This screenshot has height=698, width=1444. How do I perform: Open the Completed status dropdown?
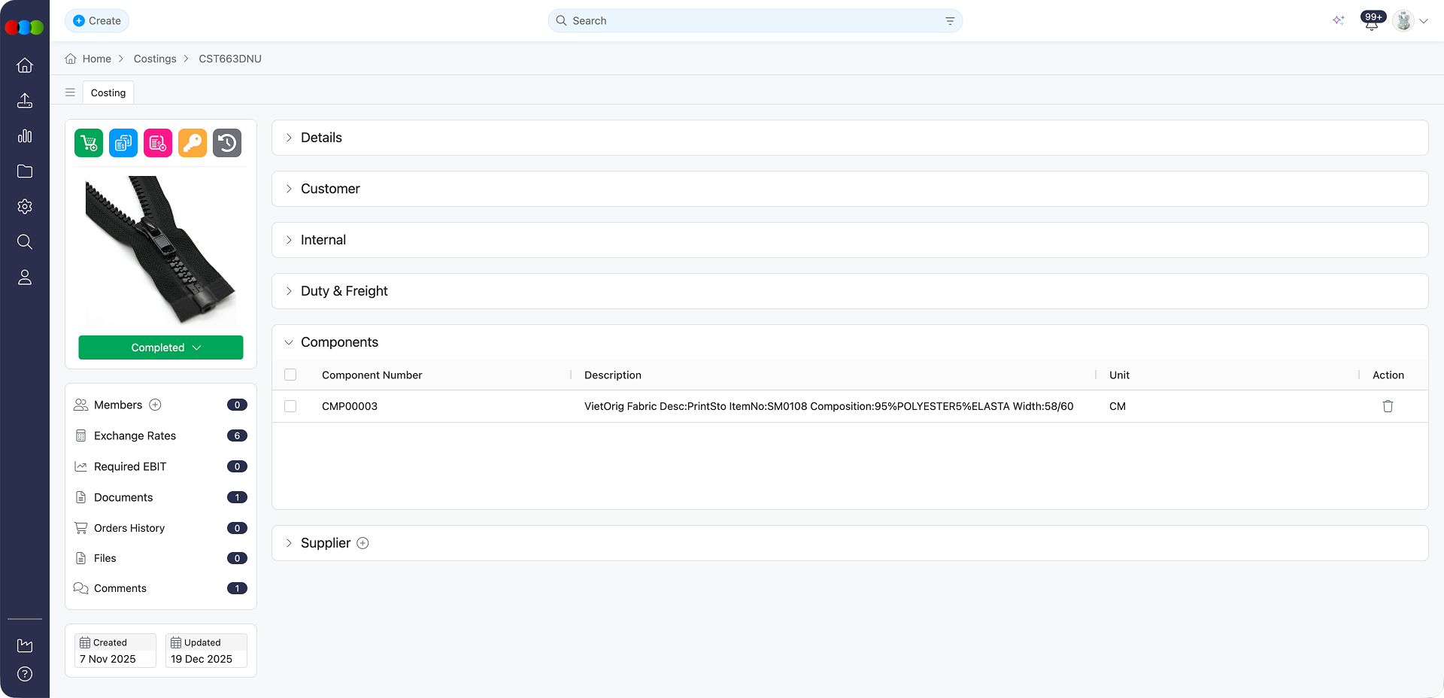click(x=161, y=347)
